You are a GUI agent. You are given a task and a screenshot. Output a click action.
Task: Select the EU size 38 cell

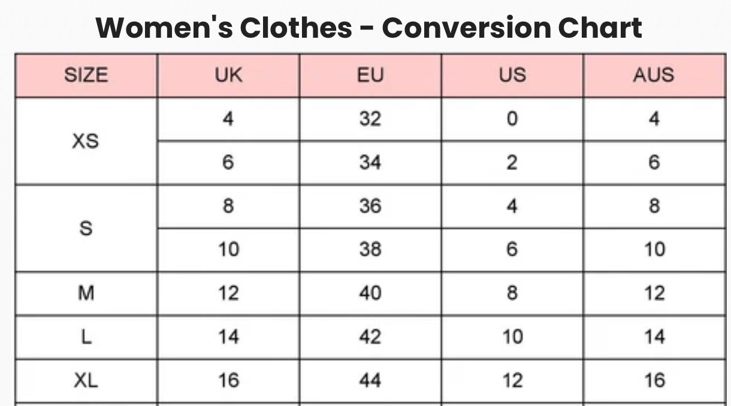[x=370, y=250]
